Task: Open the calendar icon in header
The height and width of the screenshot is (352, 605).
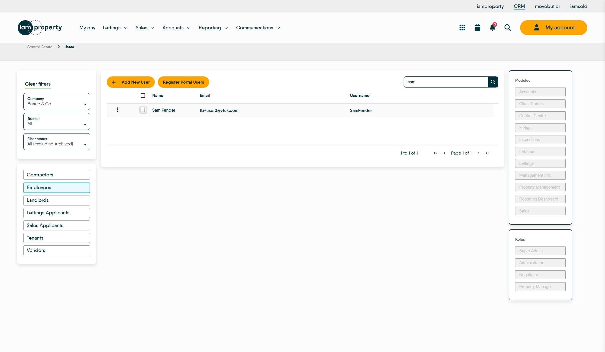Action: (x=477, y=28)
